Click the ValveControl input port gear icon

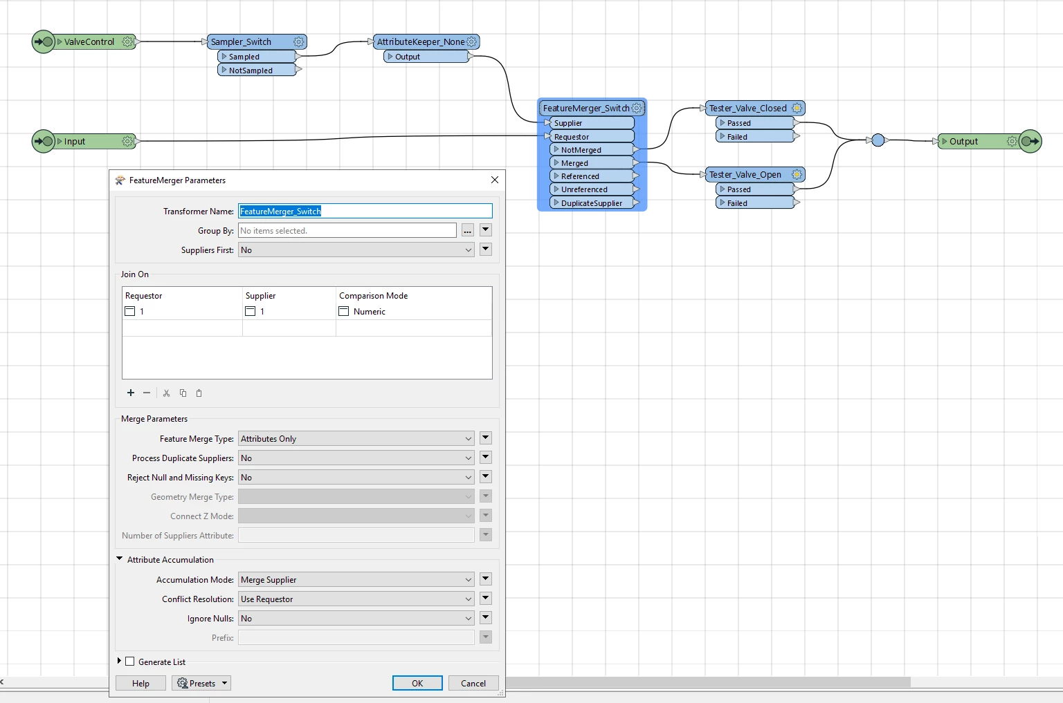127,42
